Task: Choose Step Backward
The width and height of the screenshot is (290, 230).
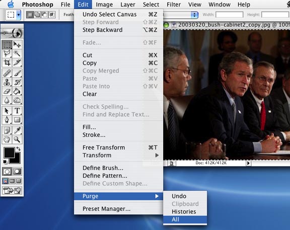Action: coord(118,30)
